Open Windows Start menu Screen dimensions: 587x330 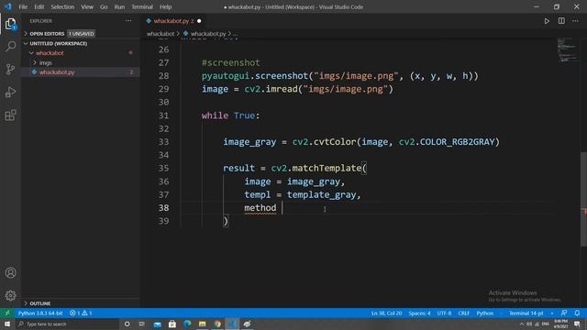coord(7,324)
